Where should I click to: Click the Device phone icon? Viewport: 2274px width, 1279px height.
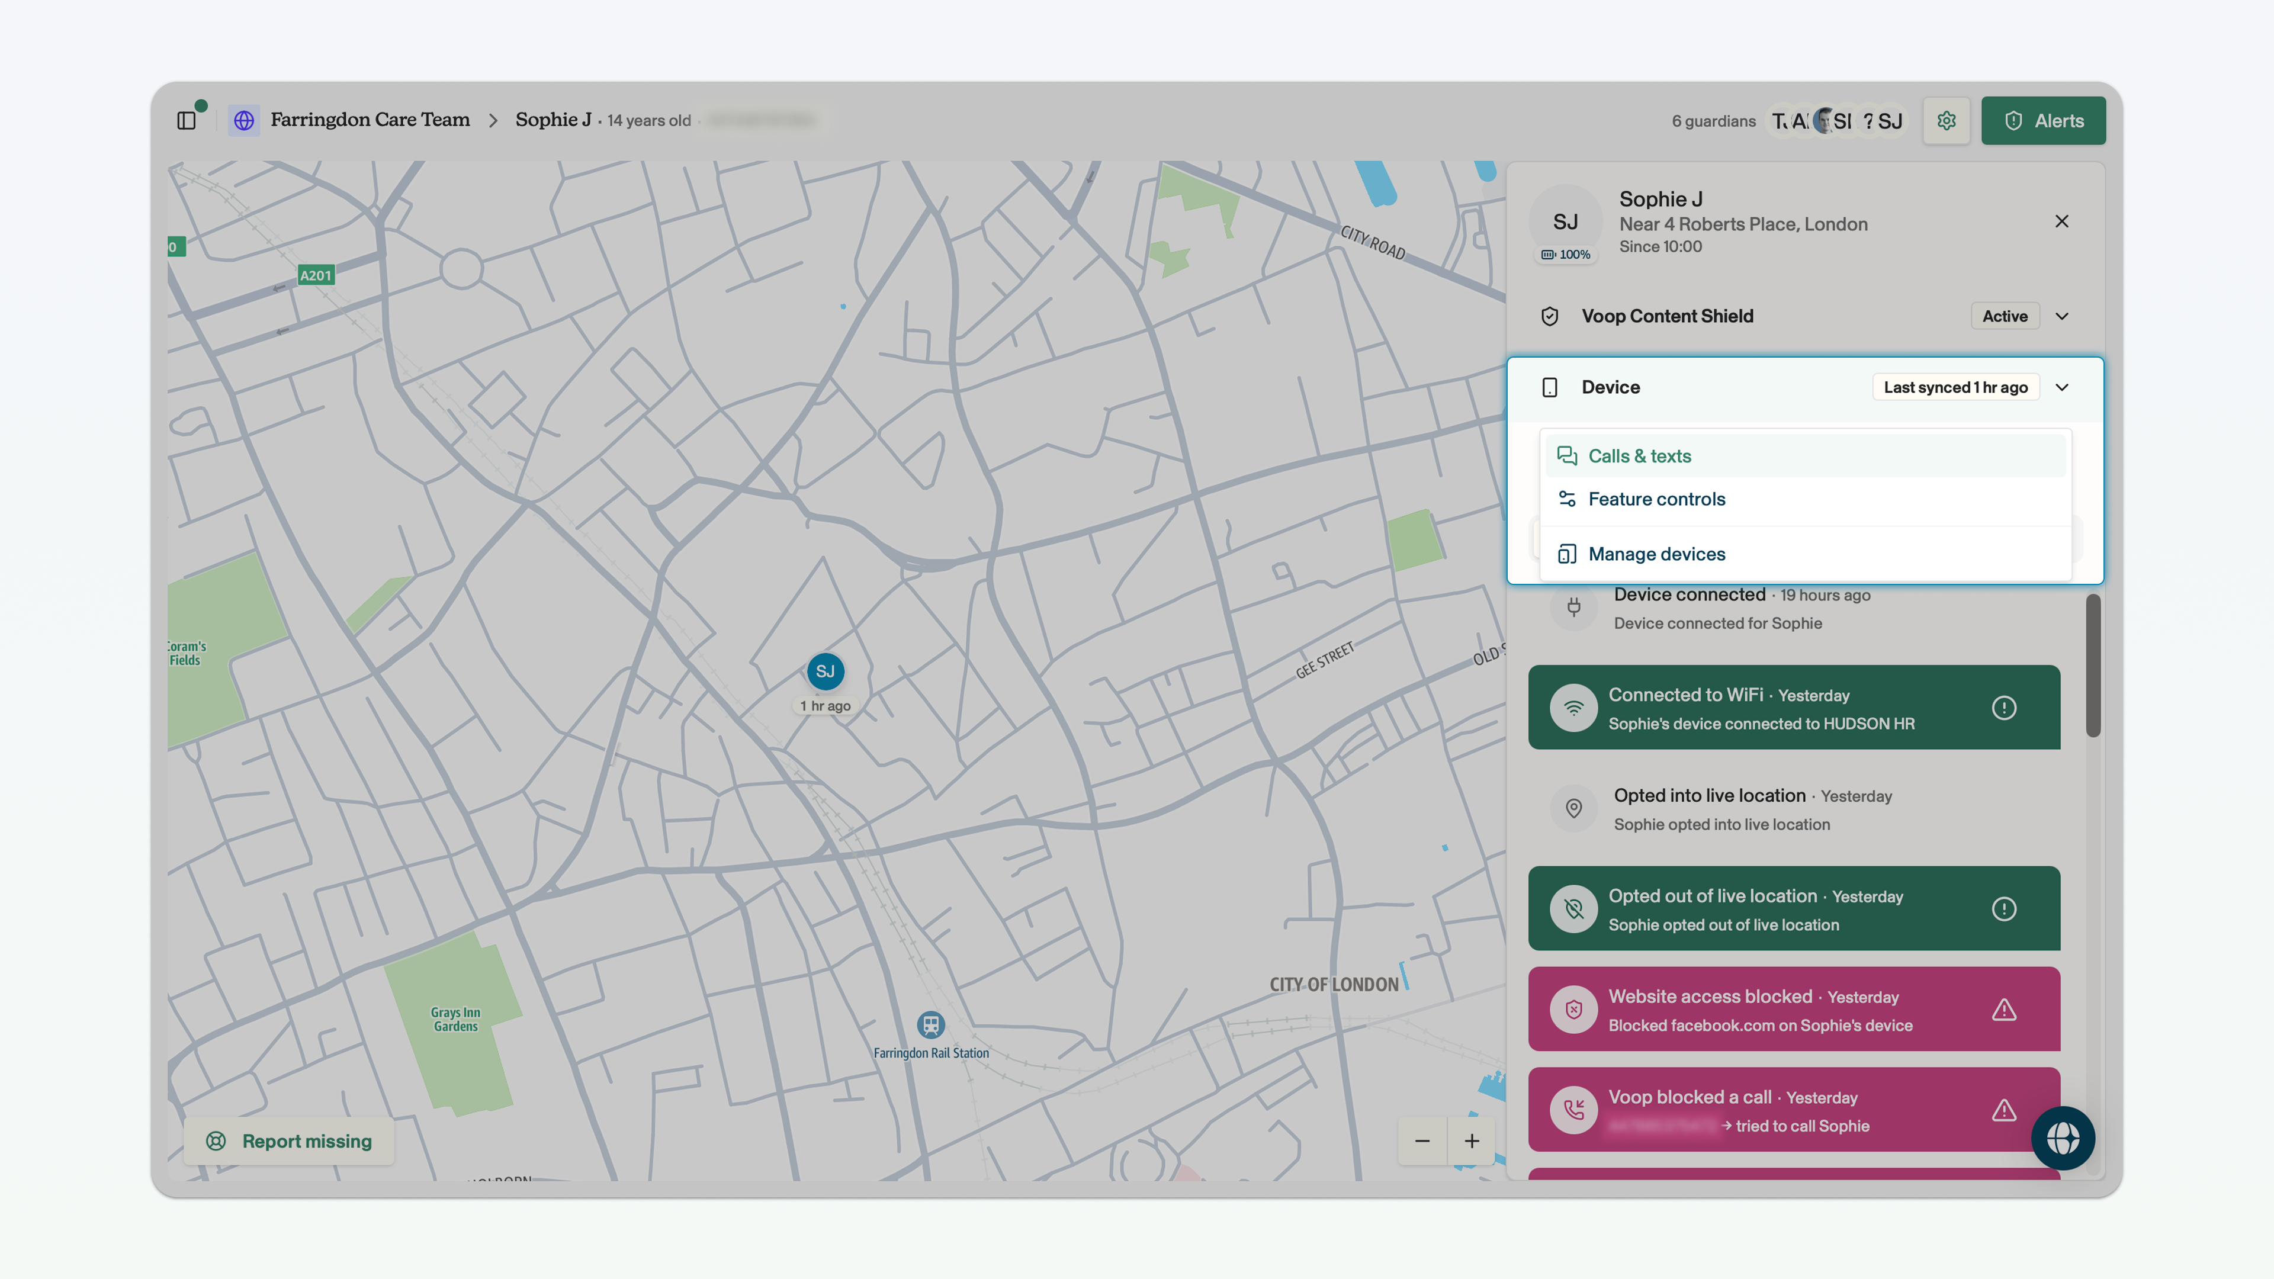(x=1549, y=387)
